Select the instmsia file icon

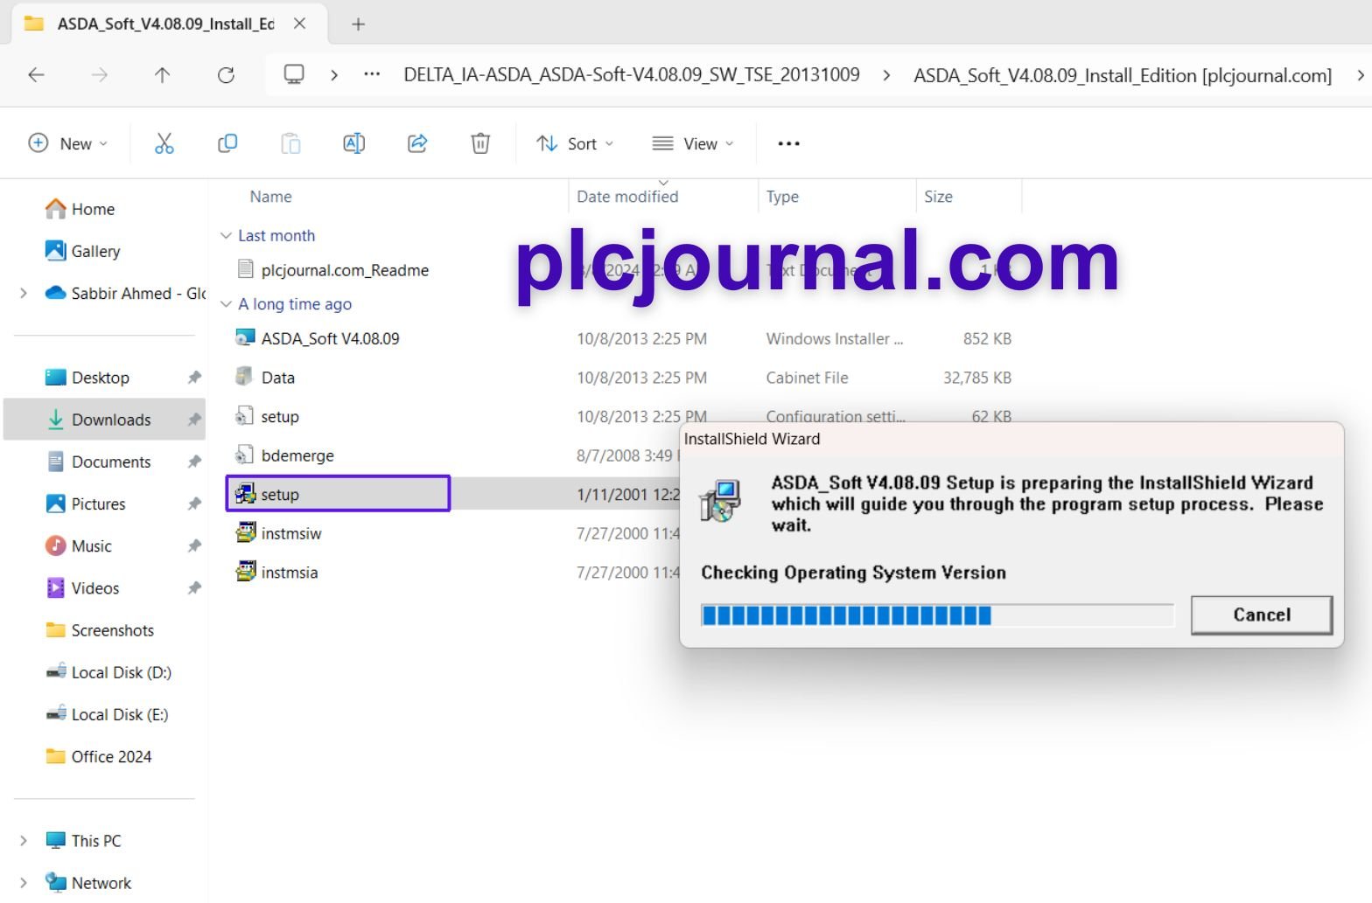coord(245,572)
